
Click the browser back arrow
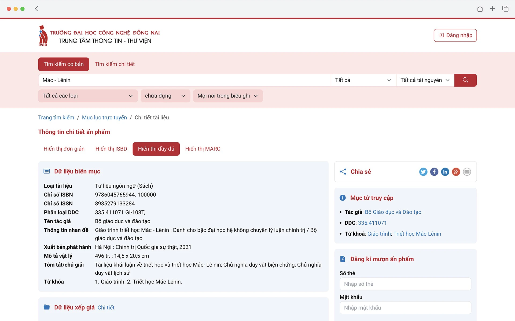[x=36, y=9]
